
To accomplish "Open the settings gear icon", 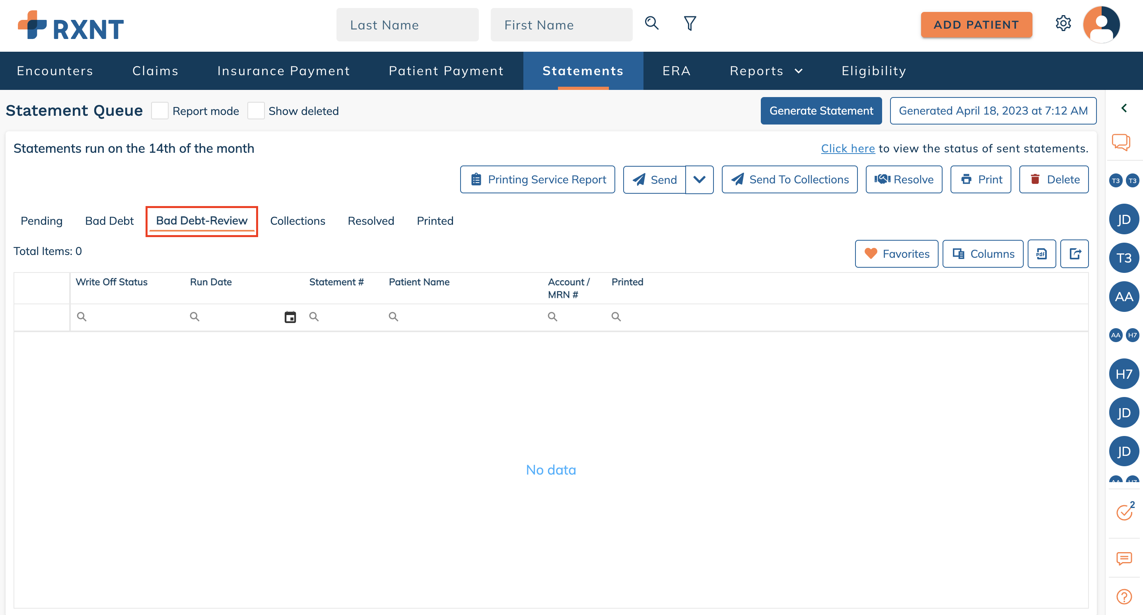I will [1063, 23].
